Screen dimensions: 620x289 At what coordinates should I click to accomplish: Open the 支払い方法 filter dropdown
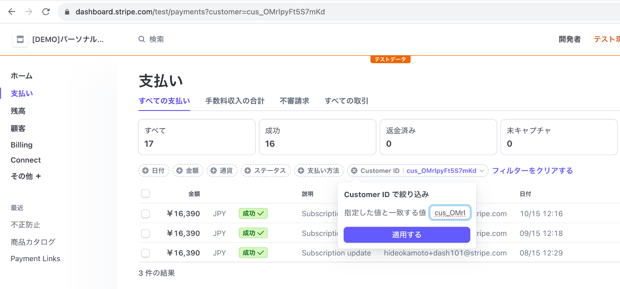[319, 171]
